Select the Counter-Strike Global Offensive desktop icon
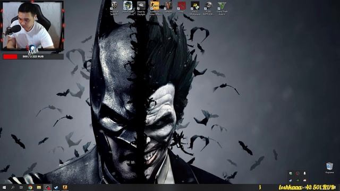 [155, 8]
